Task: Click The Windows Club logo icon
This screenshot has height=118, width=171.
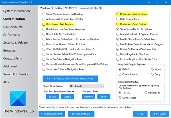Action: (x=18, y=99)
